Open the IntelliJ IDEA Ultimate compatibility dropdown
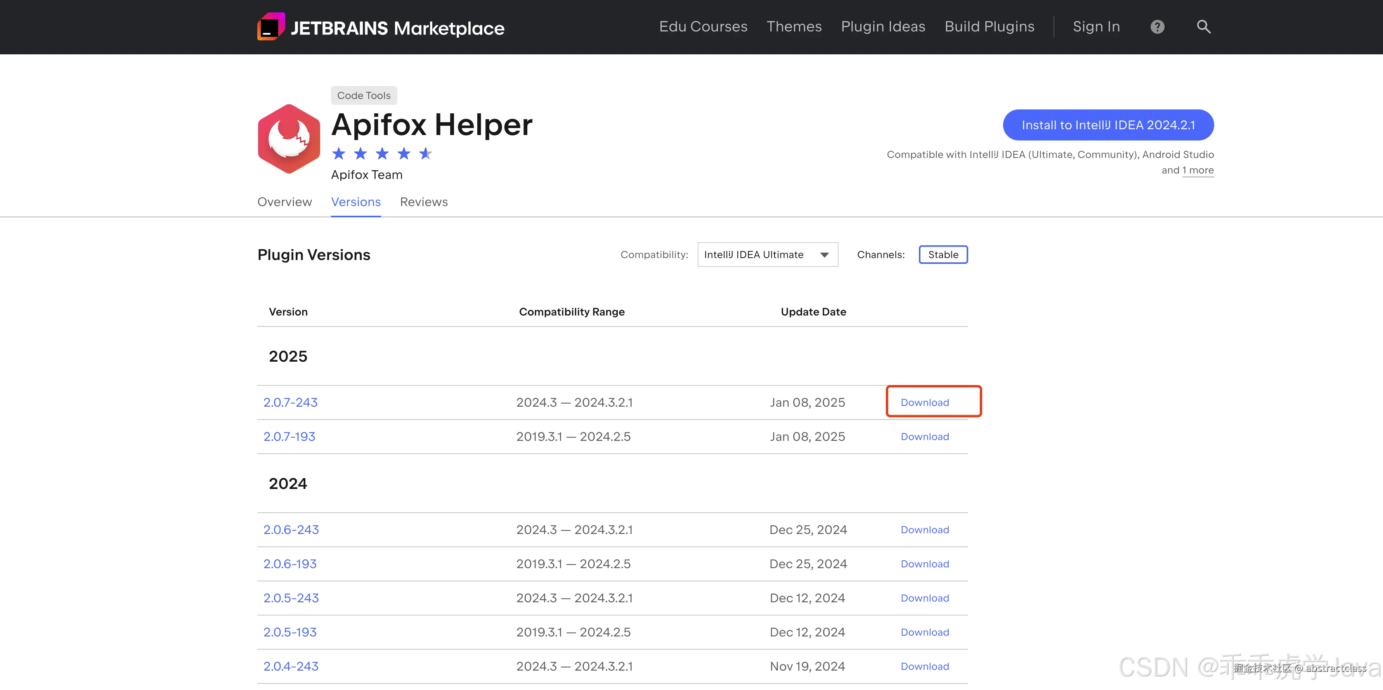Screen dimensions: 1383x690 [x=767, y=255]
